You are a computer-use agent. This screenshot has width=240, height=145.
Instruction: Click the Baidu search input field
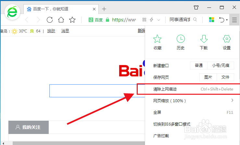[97, 91]
